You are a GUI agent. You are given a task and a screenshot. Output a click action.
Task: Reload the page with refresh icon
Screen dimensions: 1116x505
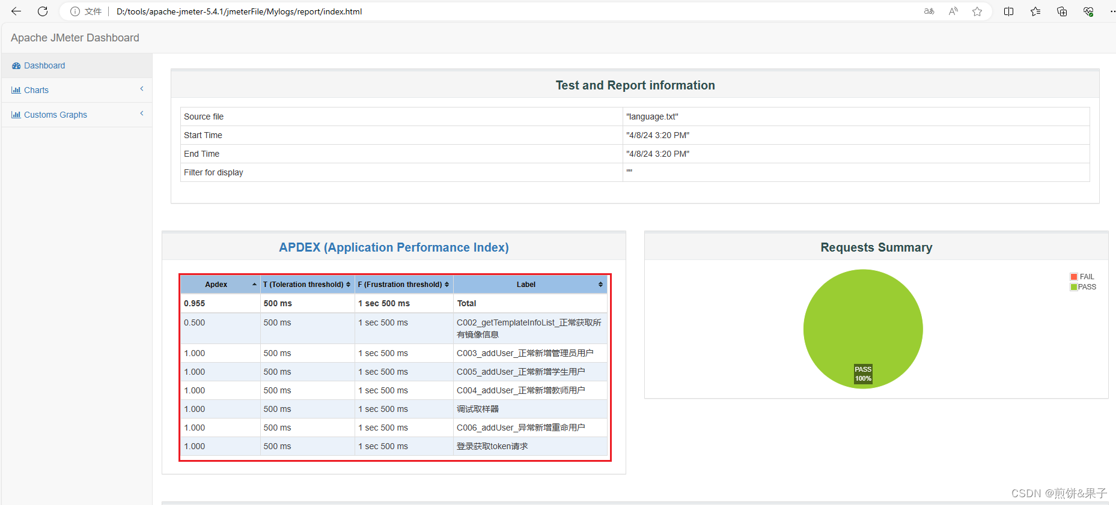click(43, 11)
